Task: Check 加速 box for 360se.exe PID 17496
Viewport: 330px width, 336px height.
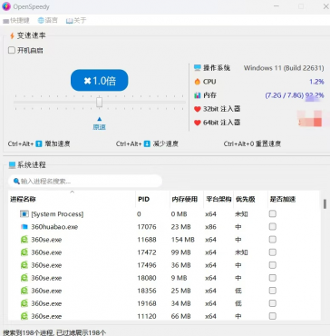Action: tap(273, 265)
